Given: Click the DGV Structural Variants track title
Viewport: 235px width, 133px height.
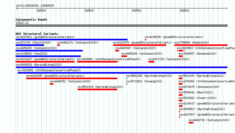Looking at the screenshot, I should click(x=37, y=34).
